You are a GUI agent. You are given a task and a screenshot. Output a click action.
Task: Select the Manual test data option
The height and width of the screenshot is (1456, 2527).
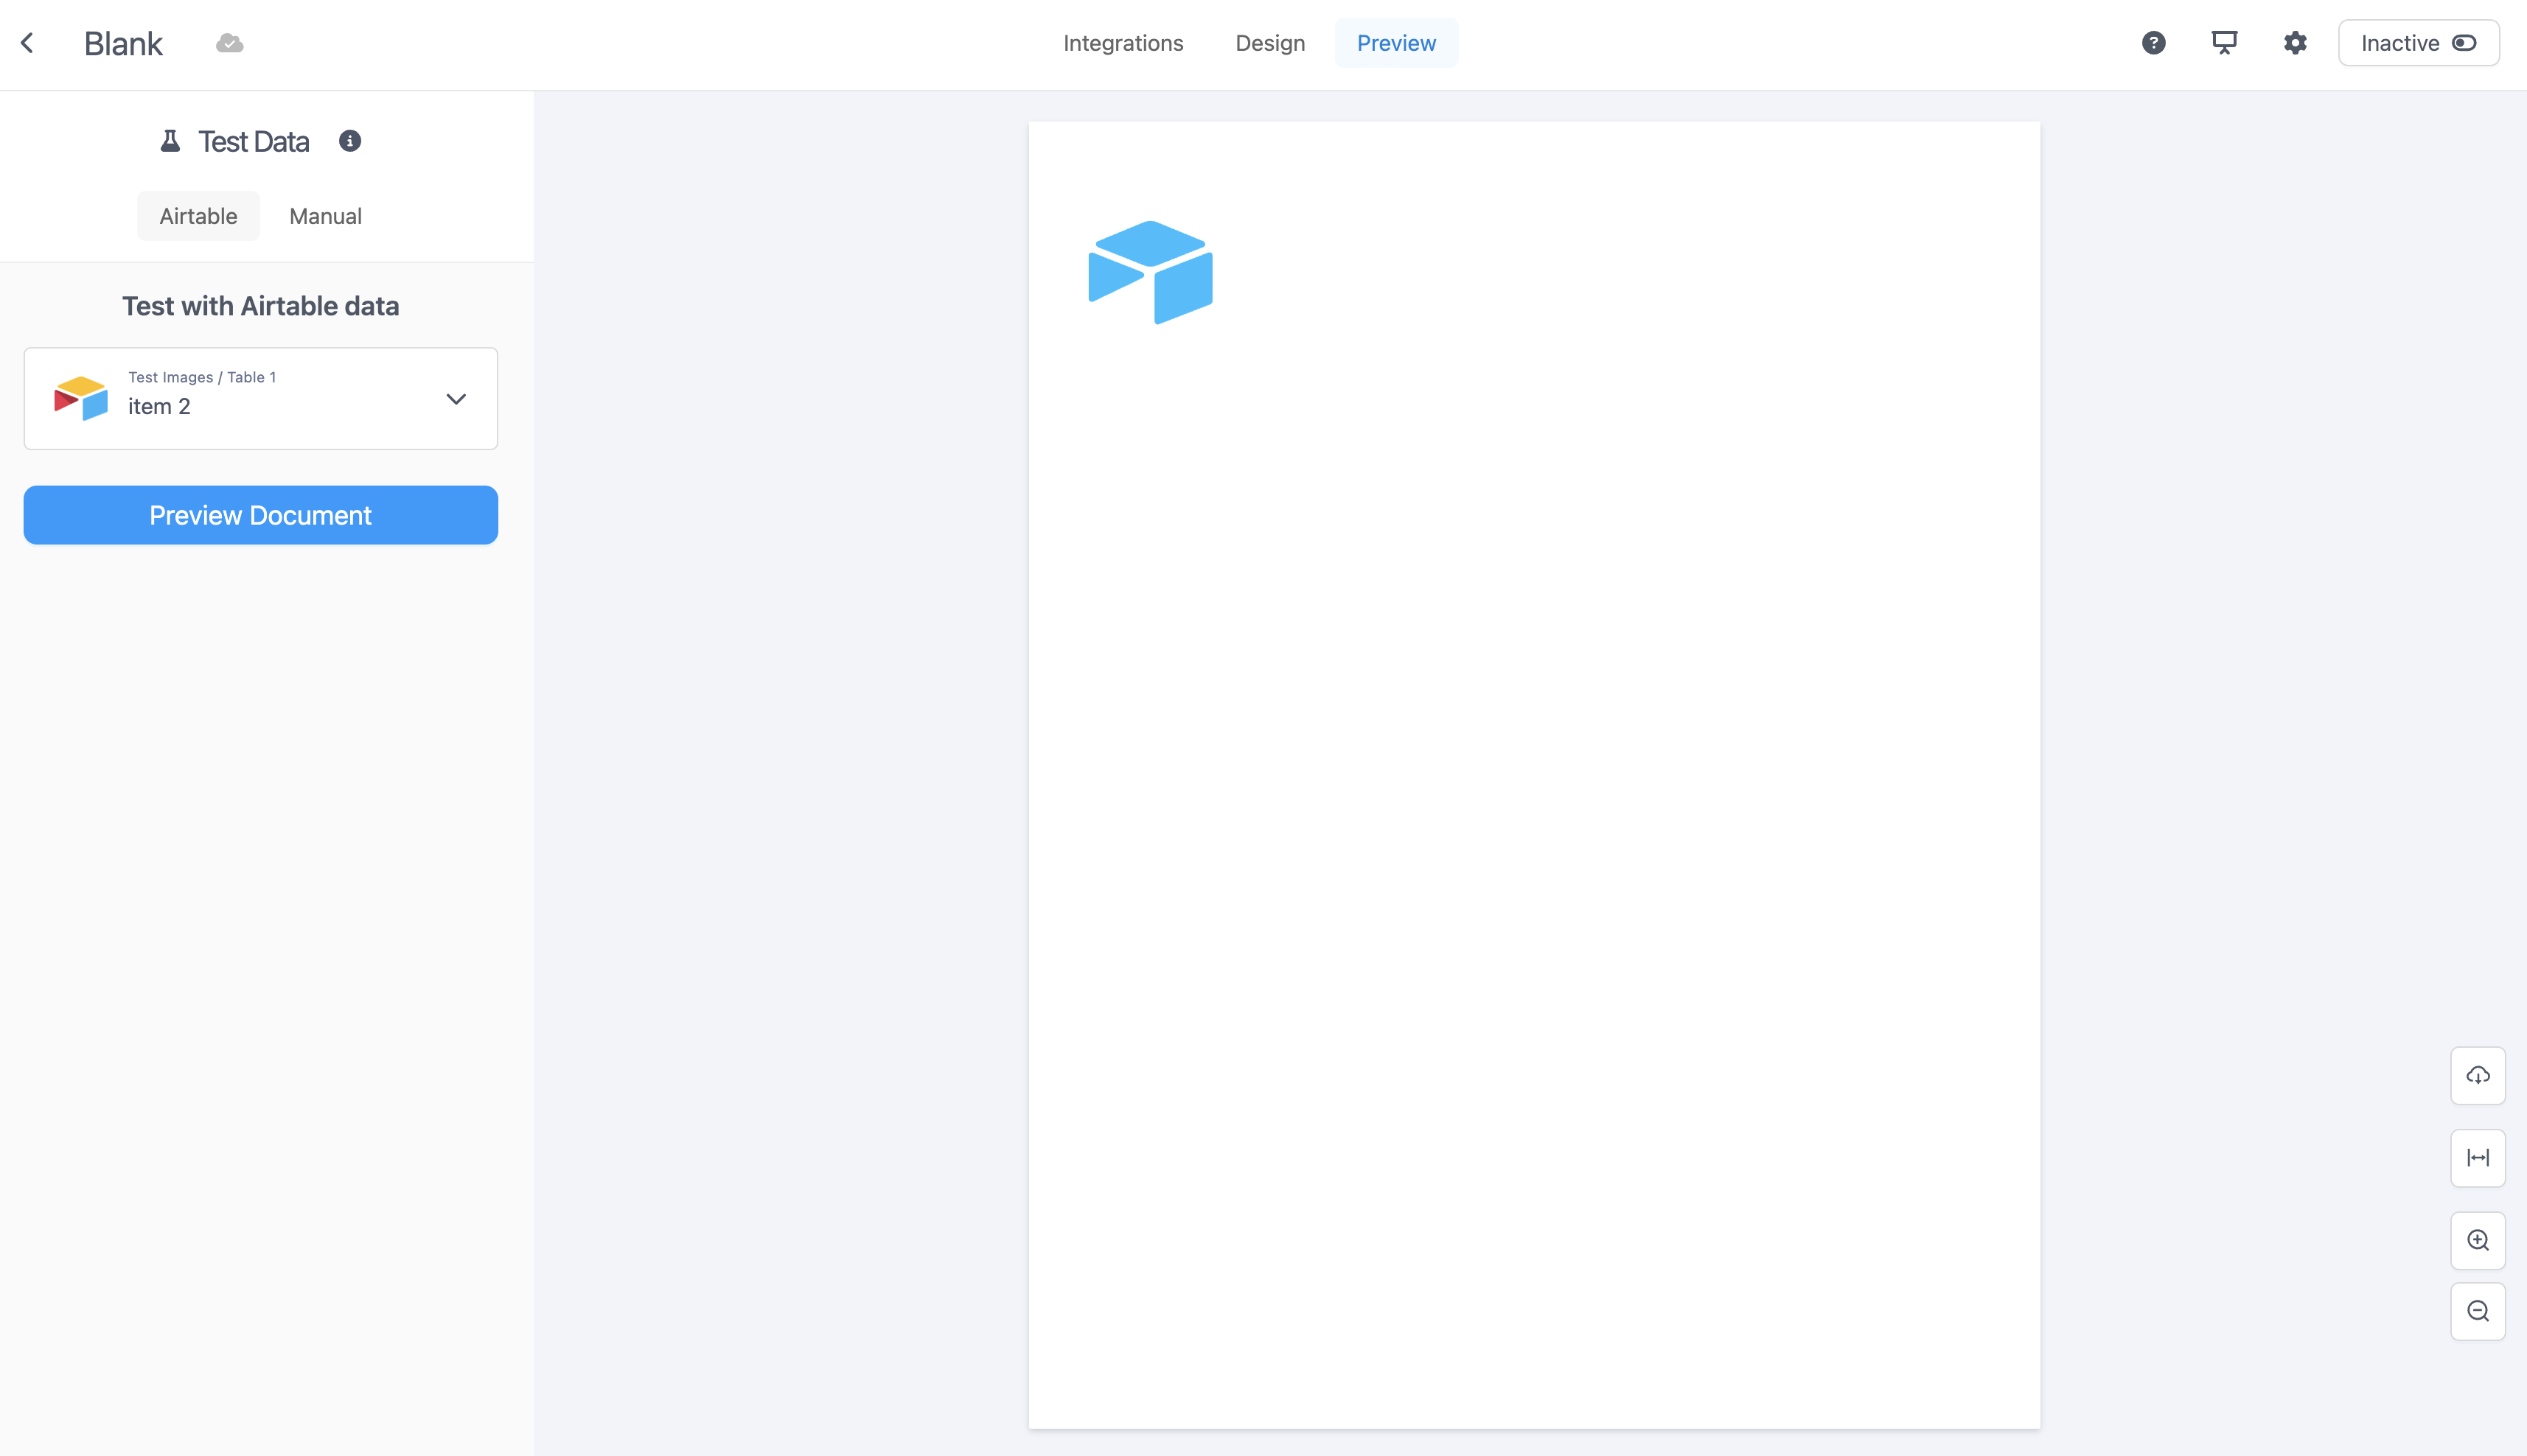click(325, 216)
